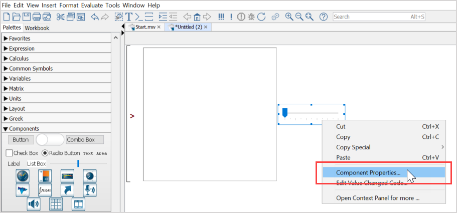Expand the Calculus palette
Viewport: 457px width, 213px height.
coord(19,59)
